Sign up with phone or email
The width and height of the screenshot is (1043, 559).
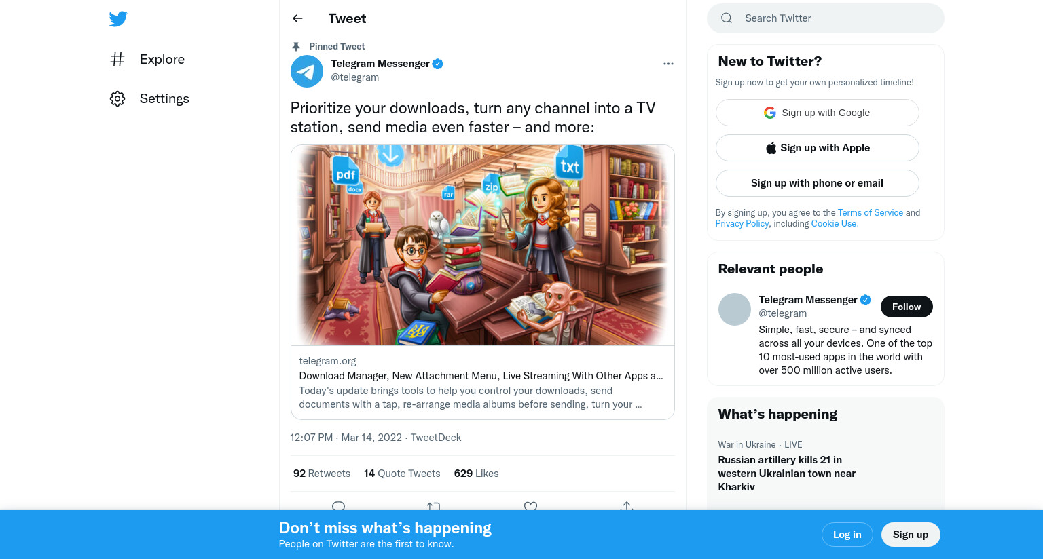[818, 183]
